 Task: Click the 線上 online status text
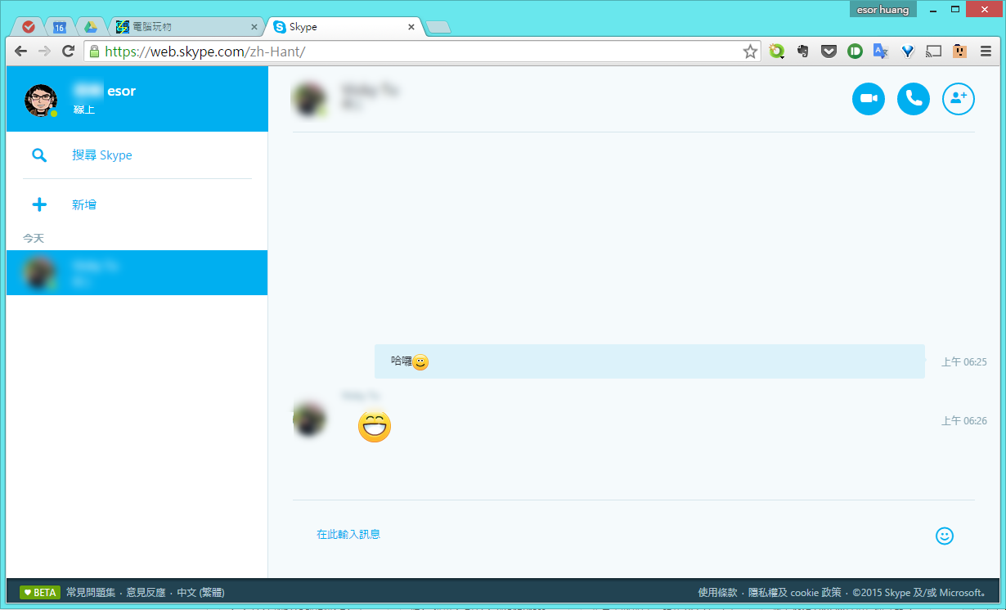(x=84, y=110)
